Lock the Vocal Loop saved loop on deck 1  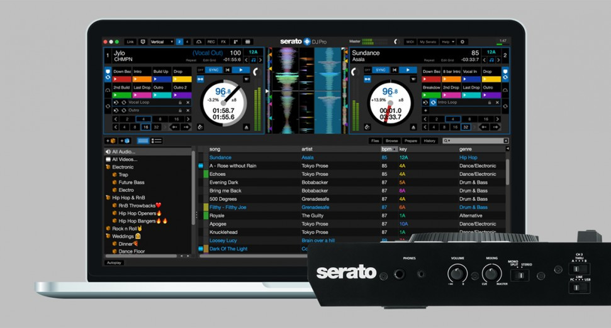(180, 102)
